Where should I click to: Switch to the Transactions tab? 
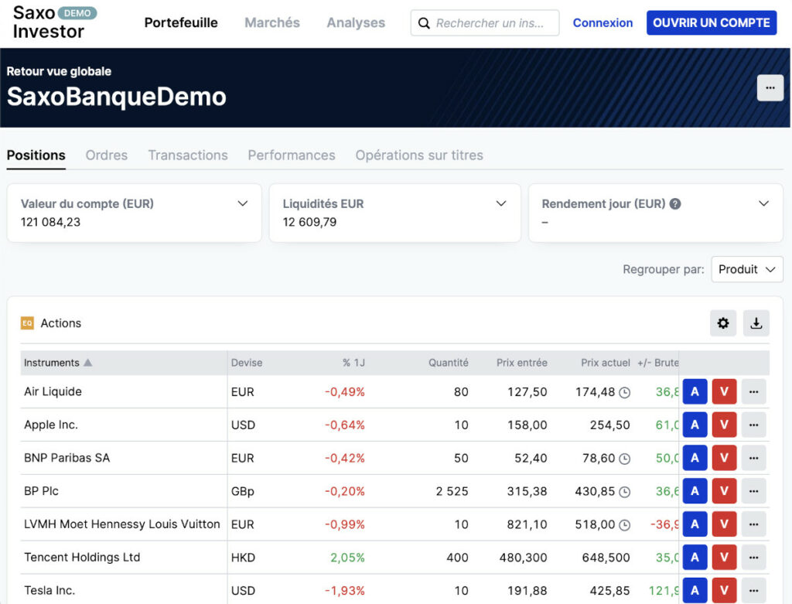point(188,155)
